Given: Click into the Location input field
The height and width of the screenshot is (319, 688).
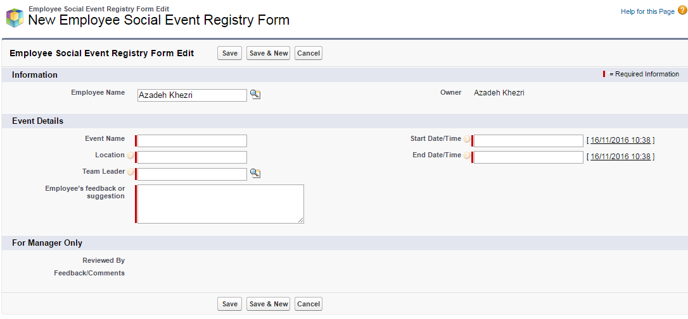Looking at the screenshot, I should pos(192,157).
